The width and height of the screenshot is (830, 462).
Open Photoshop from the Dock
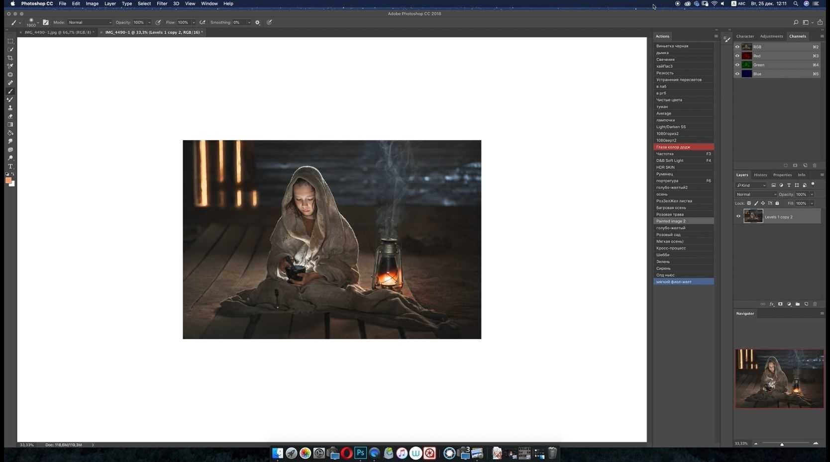pyautogui.click(x=361, y=453)
